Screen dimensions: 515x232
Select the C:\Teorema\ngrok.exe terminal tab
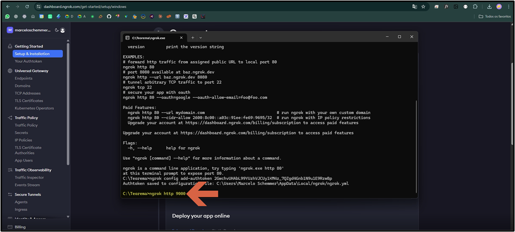[x=154, y=38]
